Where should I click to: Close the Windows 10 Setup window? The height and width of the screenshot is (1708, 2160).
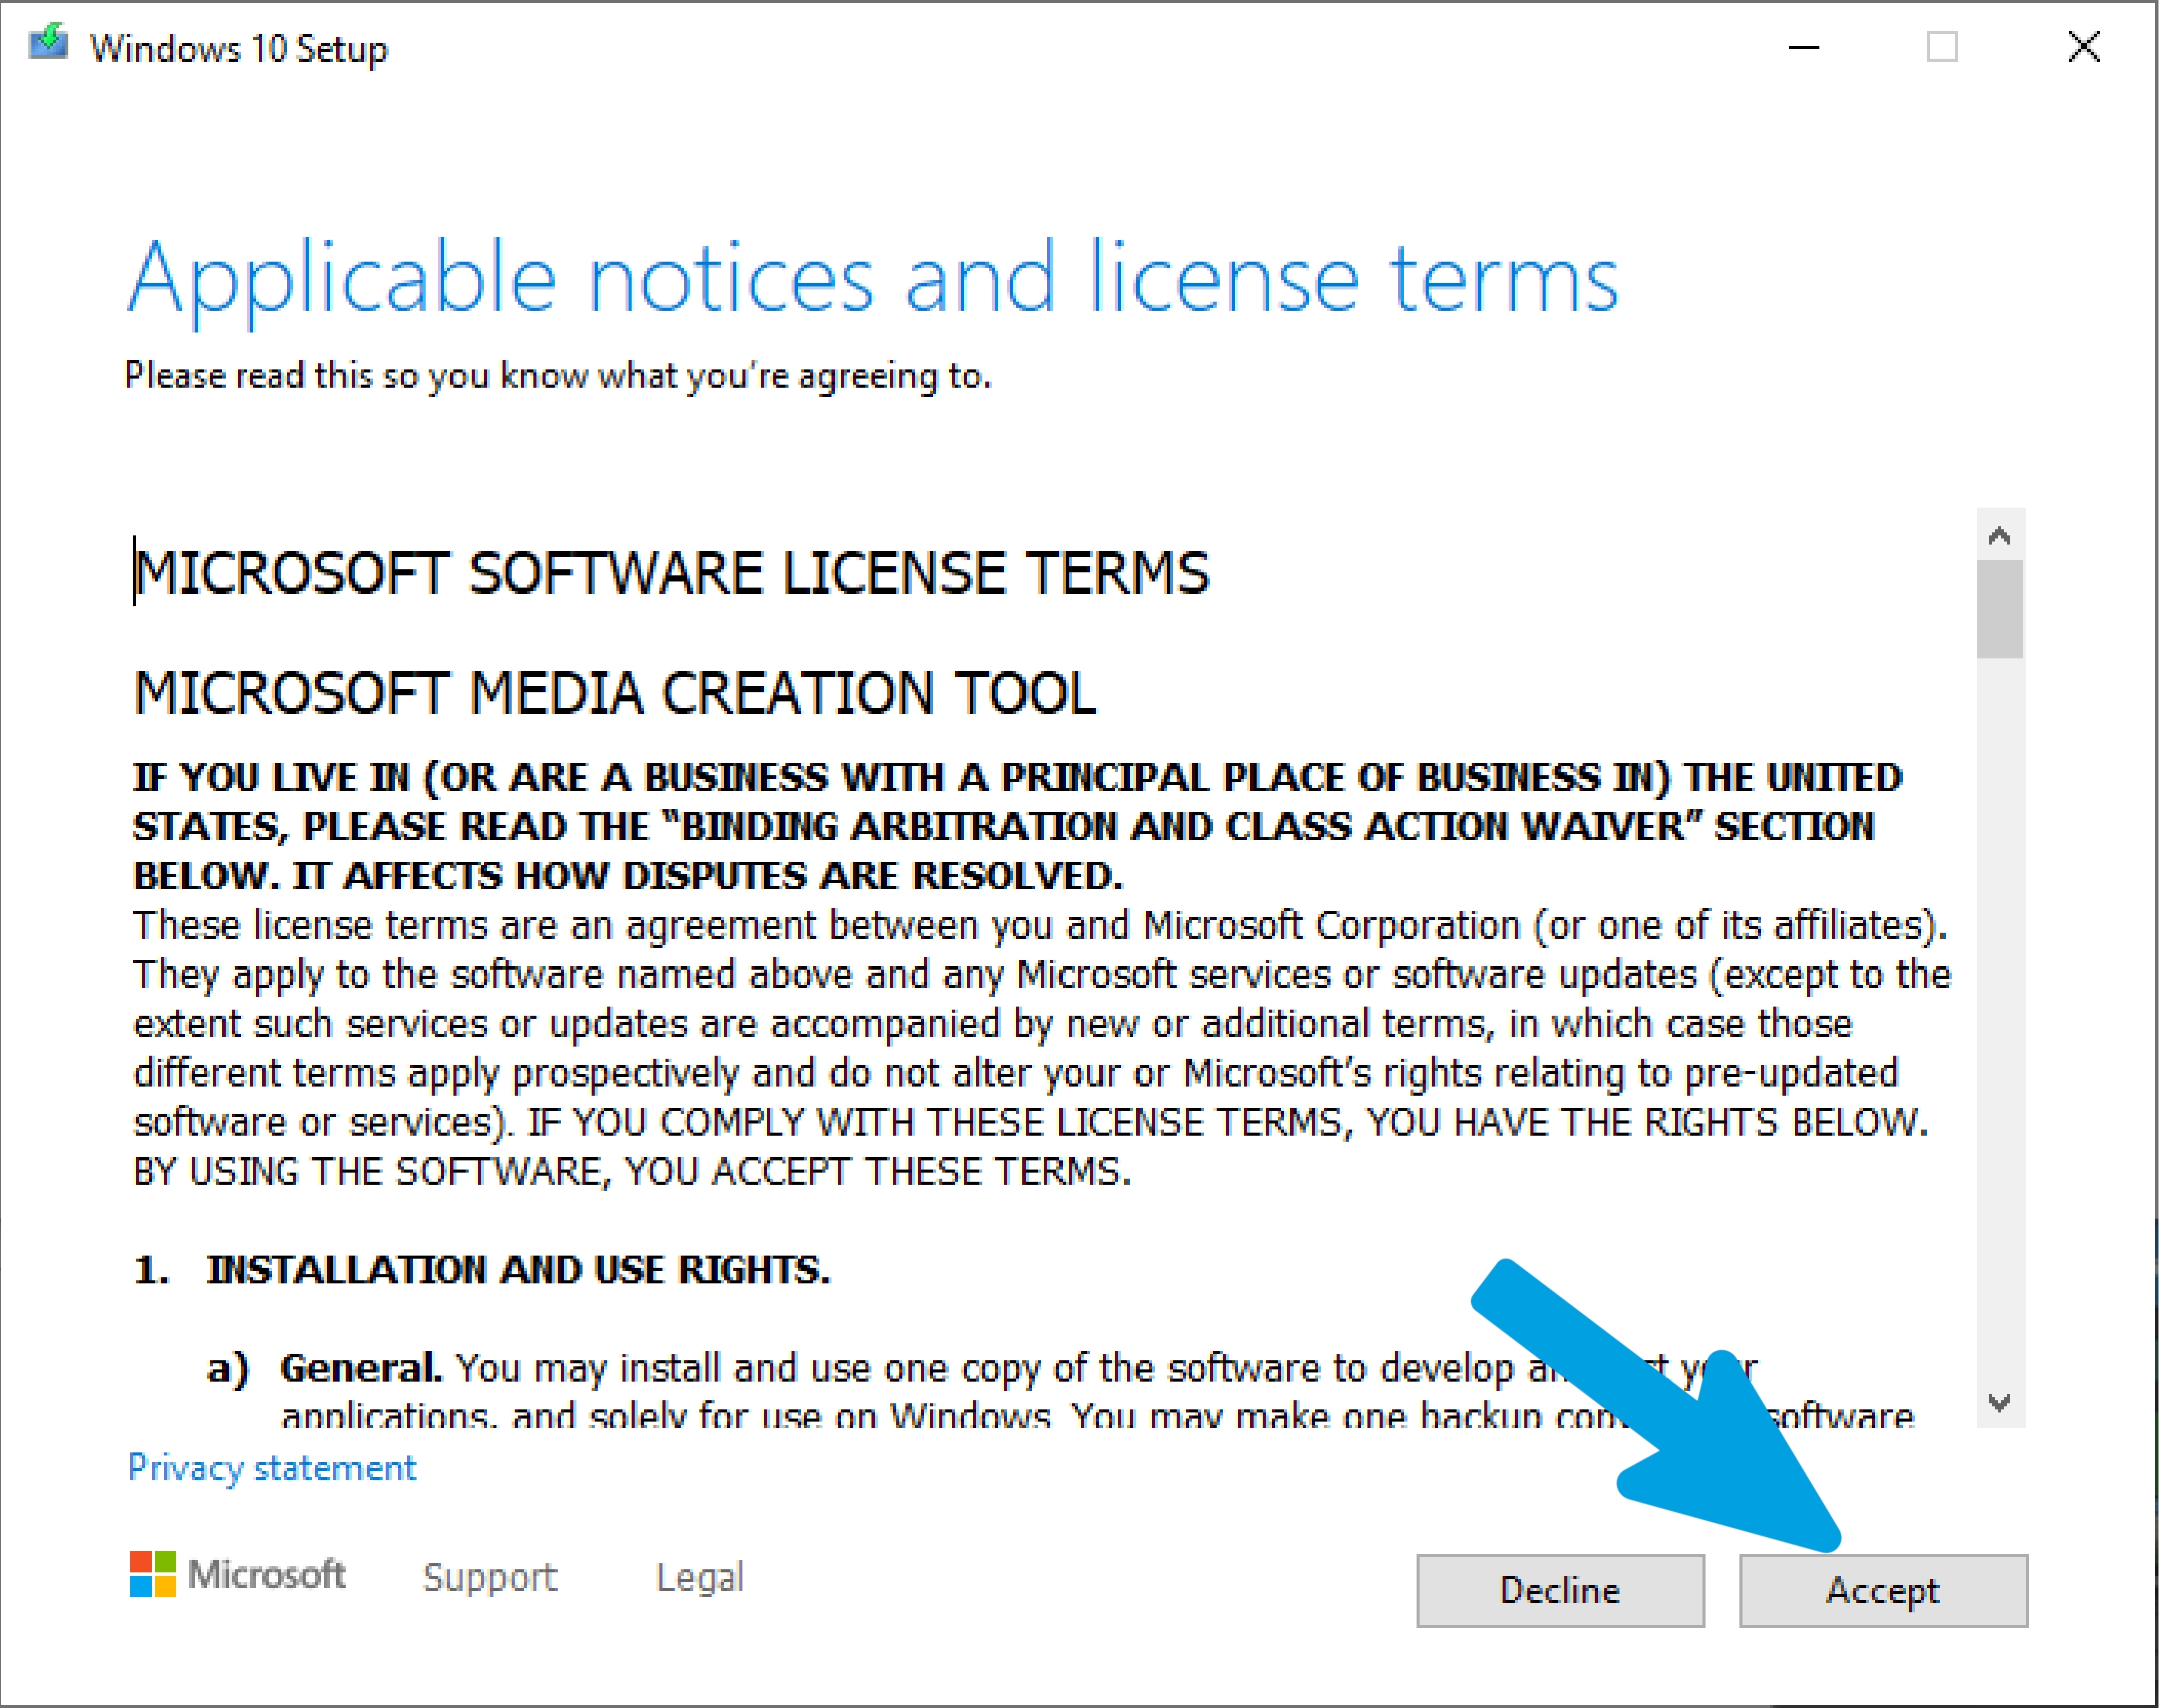click(x=2083, y=47)
